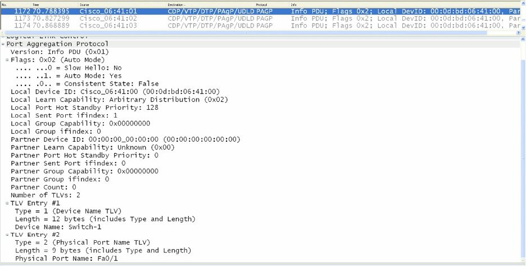The height and width of the screenshot is (266, 526).
Task: Select Local Group ifindex: 0 field
Action: coord(55,132)
